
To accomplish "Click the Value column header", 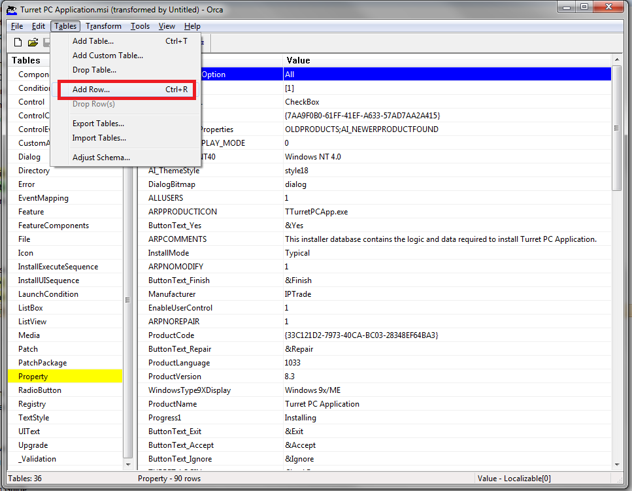I will 448,60.
